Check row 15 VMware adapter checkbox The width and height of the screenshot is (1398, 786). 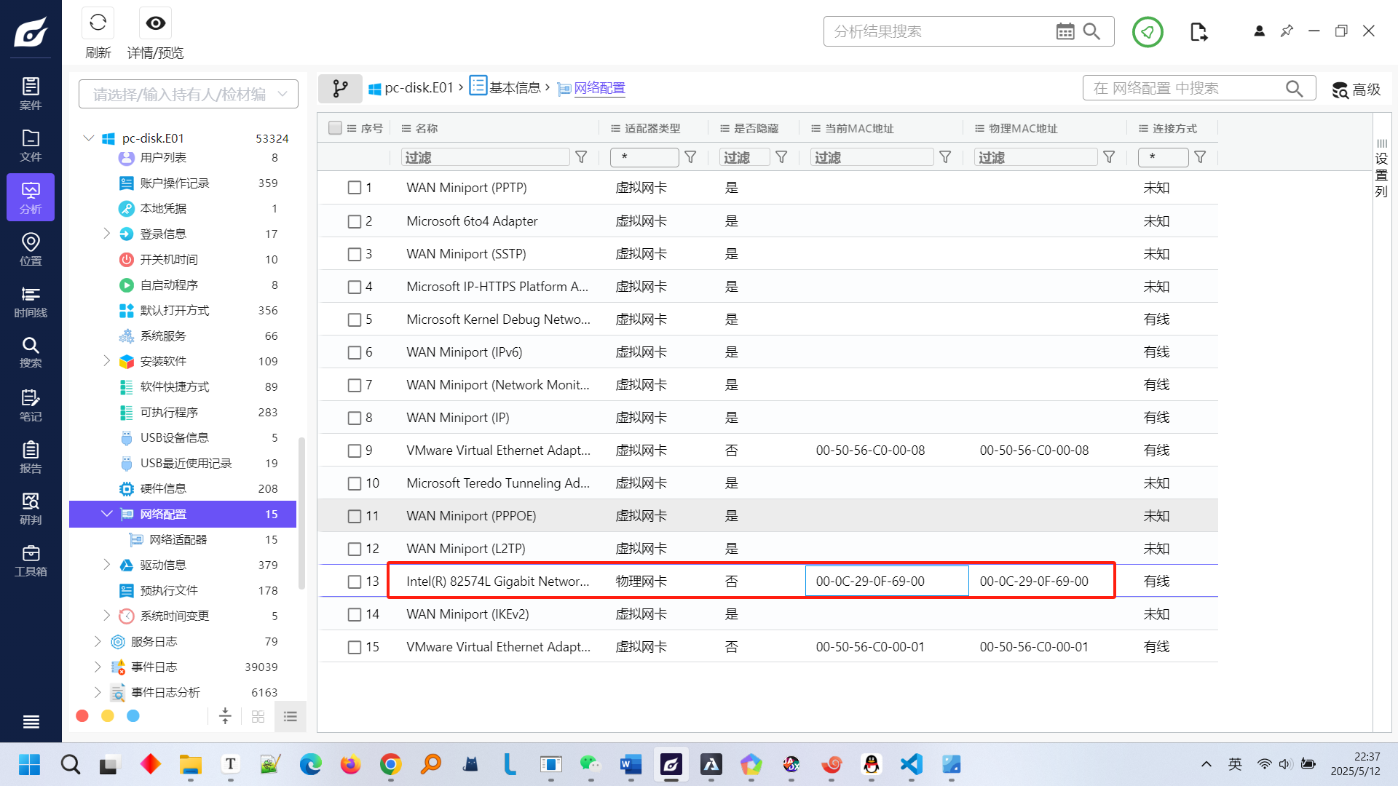coord(355,647)
